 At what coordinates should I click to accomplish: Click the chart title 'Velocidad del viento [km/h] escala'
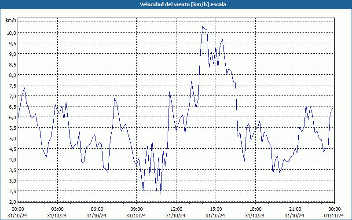183,4
